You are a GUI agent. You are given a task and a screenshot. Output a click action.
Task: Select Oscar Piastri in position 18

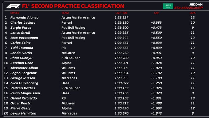pyautogui.click(x=21, y=103)
